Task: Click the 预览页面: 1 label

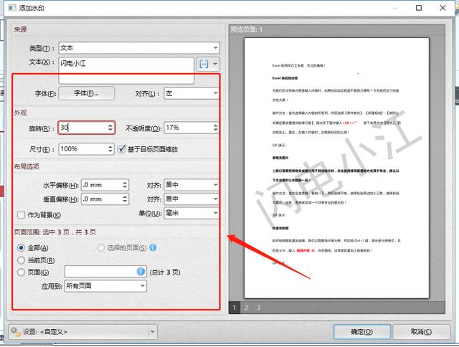Action: [x=247, y=29]
